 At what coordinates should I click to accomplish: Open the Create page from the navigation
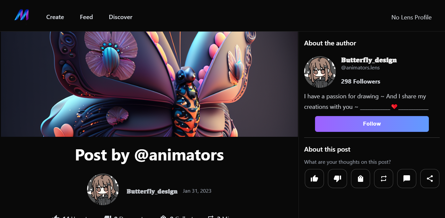(x=55, y=17)
